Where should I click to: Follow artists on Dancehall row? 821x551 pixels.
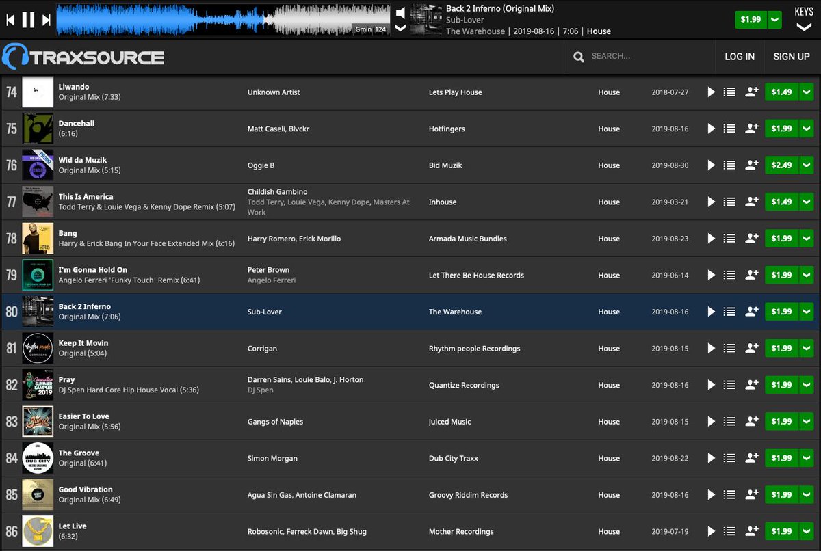[x=751, y=129]
